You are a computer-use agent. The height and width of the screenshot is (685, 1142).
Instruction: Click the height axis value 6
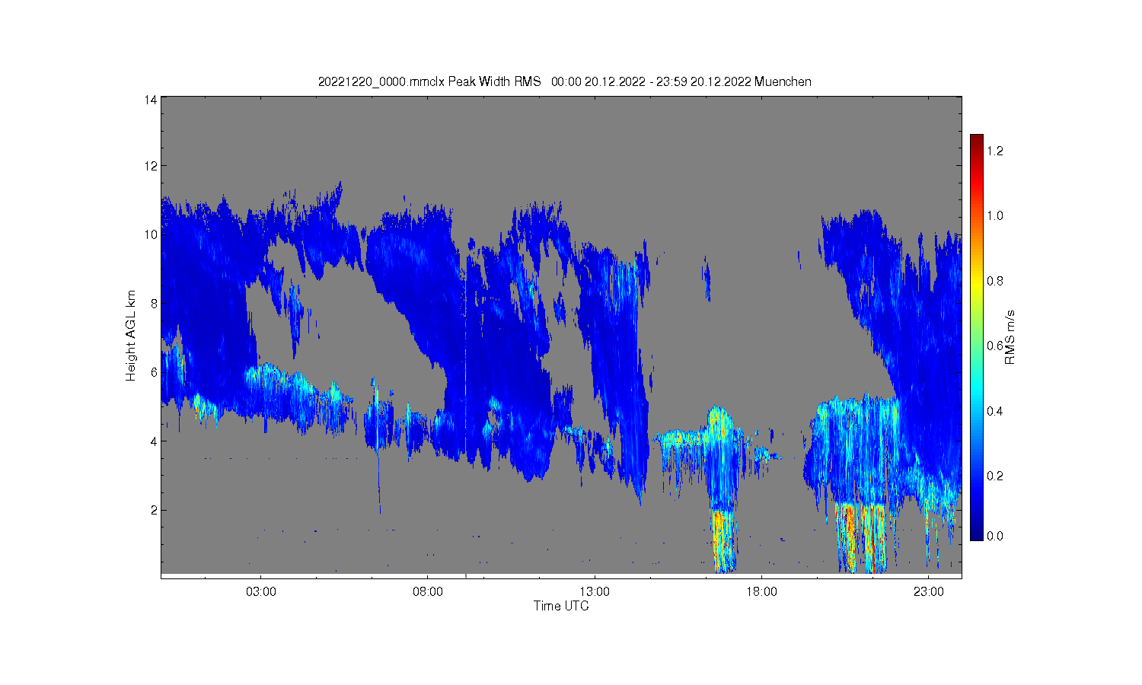coord(154,372)
